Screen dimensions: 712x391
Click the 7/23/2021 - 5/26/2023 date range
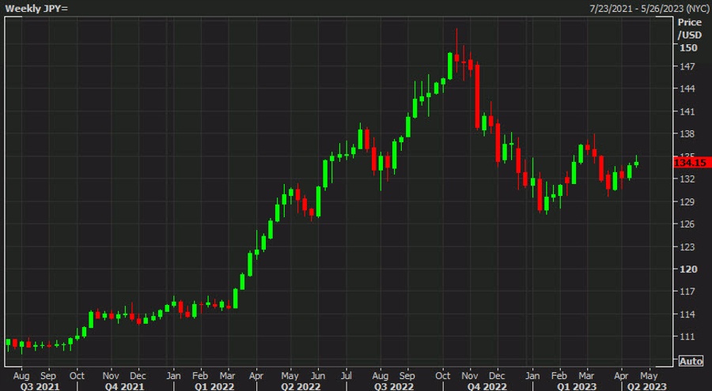pyautogui.click(x=650, y=8)
